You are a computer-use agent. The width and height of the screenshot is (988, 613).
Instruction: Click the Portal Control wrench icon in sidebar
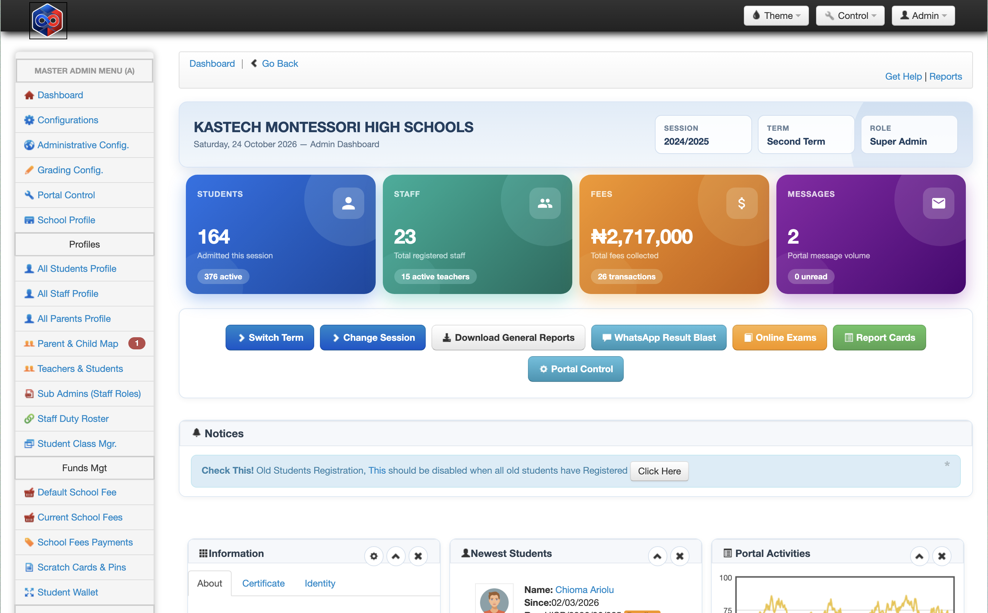point(29,195)
